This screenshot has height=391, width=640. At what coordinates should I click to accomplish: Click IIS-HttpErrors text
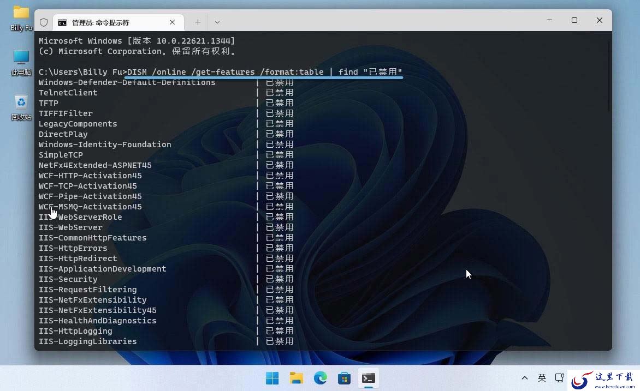(x=73, y=248)
